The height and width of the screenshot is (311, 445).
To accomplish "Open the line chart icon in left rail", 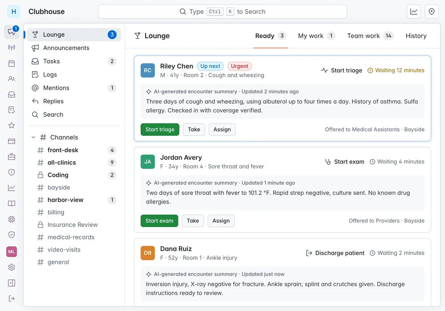I will coord(12,188).
